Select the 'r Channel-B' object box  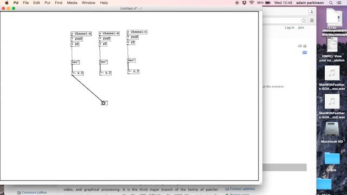pos(109,34)
